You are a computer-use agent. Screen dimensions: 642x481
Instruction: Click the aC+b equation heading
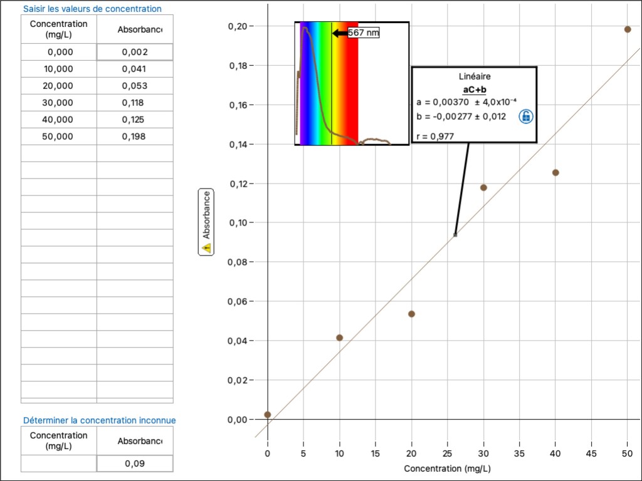[474, 90]
